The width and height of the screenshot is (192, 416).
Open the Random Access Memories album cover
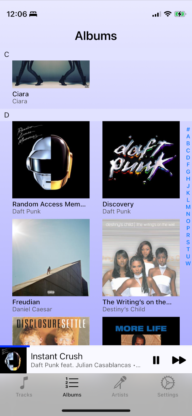[x=51, y=160]
